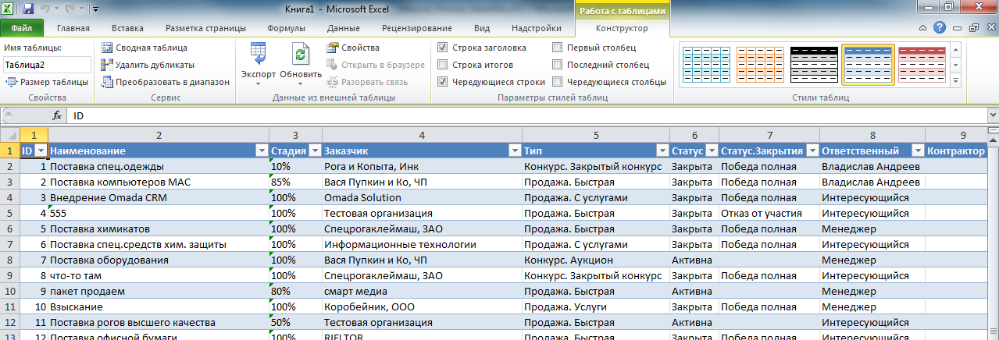The height and width of the screenshot is (340, 999).
Task: Switch to the Формулы ribbon tab
Action: 287,28
